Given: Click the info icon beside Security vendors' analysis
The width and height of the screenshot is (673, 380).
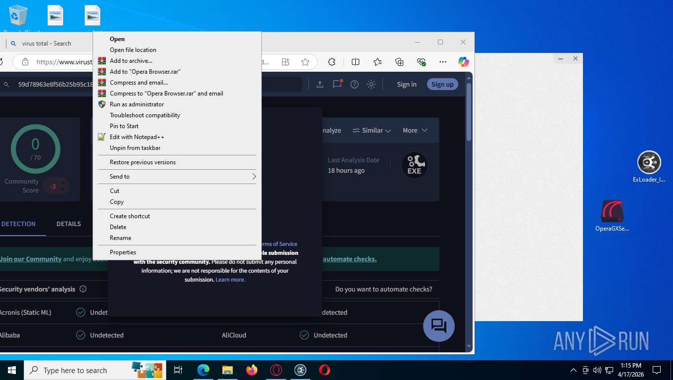Looking at the screenshot, I should pos(83,289).
